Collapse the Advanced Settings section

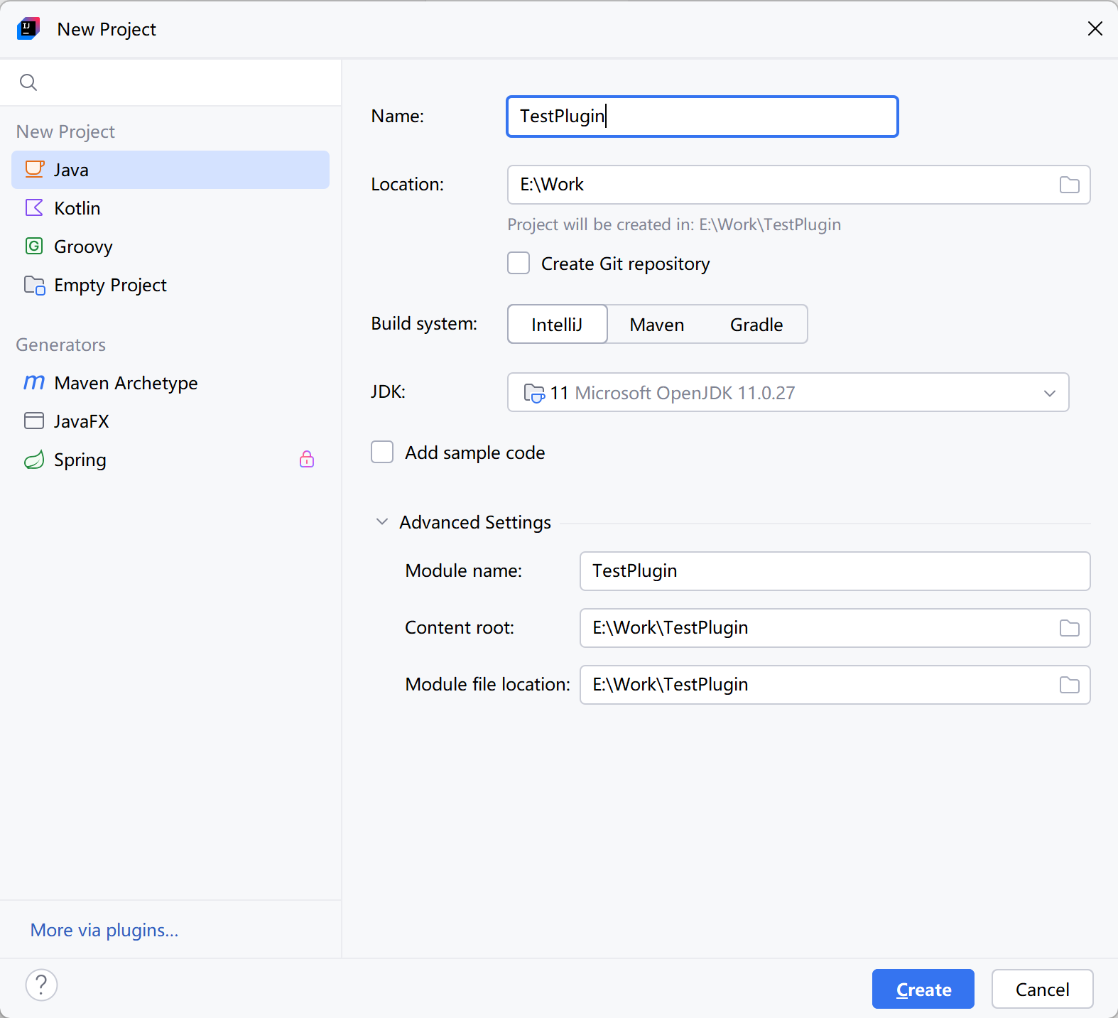click(382, 522)
